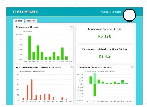Image resolution: width=147 pixels, height=107 pixels.
Task: Click the Faturamento médio dia card title
Action: [x=105, y=49]
